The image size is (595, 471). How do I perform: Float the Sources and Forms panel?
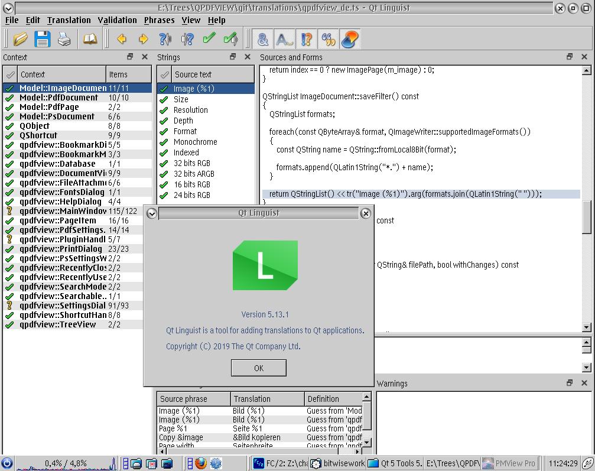click(x=570, y=57)
